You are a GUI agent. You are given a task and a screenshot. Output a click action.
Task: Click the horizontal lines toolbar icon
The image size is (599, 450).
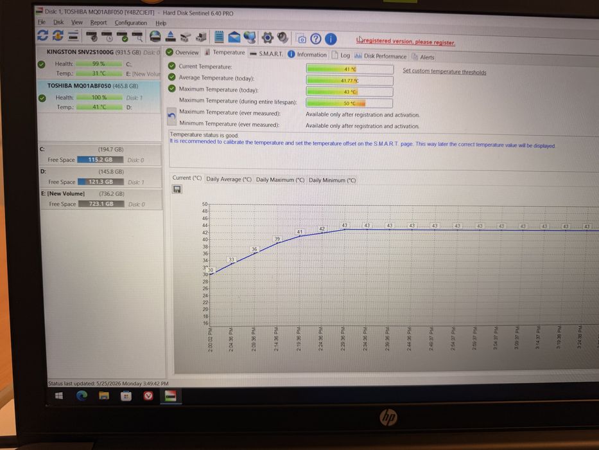pos(73,36)
